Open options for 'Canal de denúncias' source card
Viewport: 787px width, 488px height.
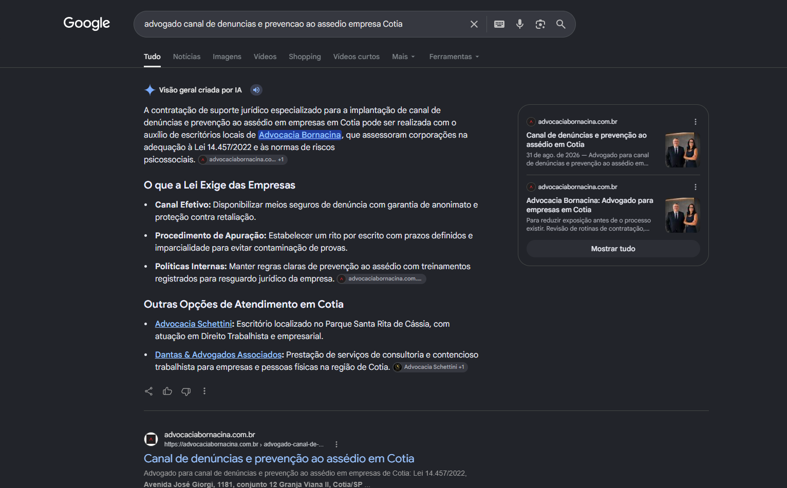[x=696, y=122]
